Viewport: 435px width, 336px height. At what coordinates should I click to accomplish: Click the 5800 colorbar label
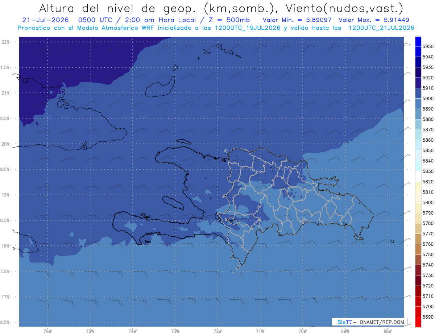428,202
